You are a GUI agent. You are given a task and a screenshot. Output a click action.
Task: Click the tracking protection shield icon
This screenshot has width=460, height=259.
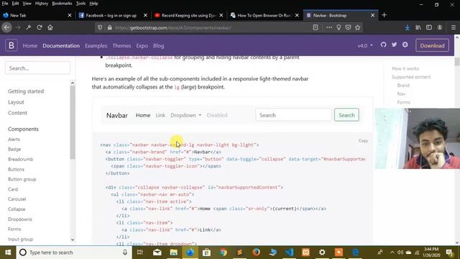click(x=100, y=27)
